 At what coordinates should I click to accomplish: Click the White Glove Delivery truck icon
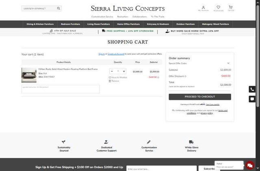click(191, 142)
